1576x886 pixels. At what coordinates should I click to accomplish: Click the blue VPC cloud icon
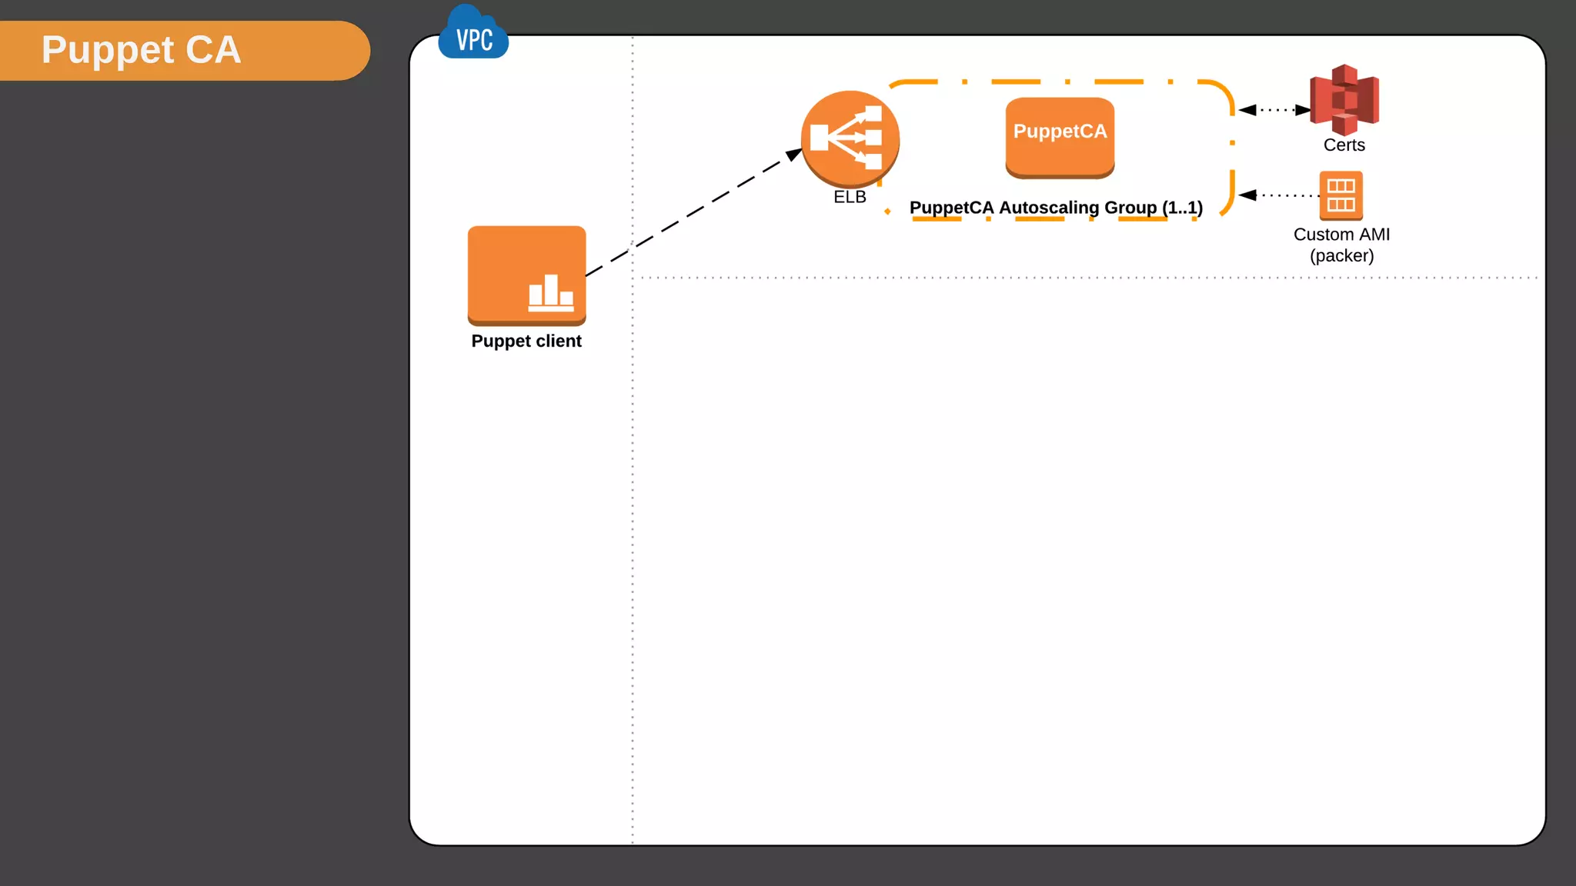(473, 35)
